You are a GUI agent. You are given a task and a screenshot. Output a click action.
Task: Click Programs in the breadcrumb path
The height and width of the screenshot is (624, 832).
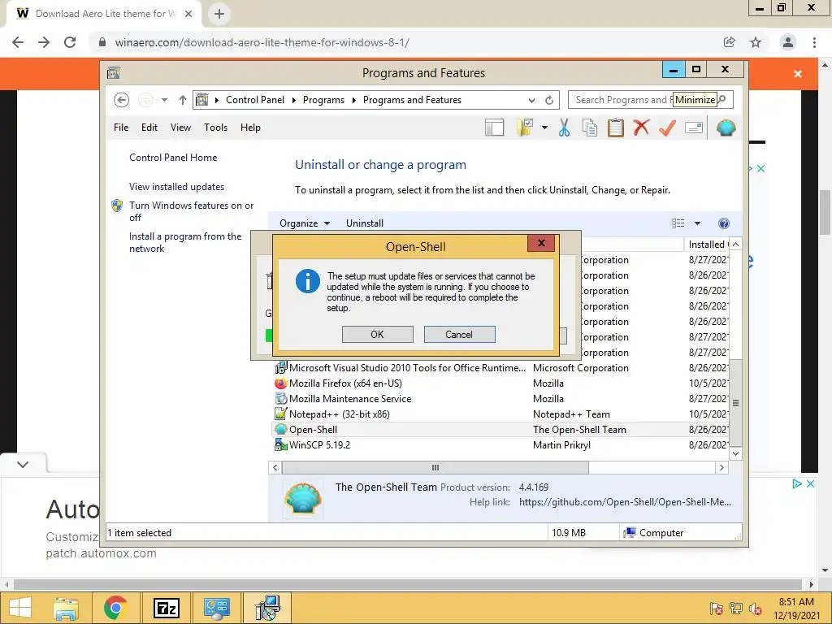click(x=323, y=100)
